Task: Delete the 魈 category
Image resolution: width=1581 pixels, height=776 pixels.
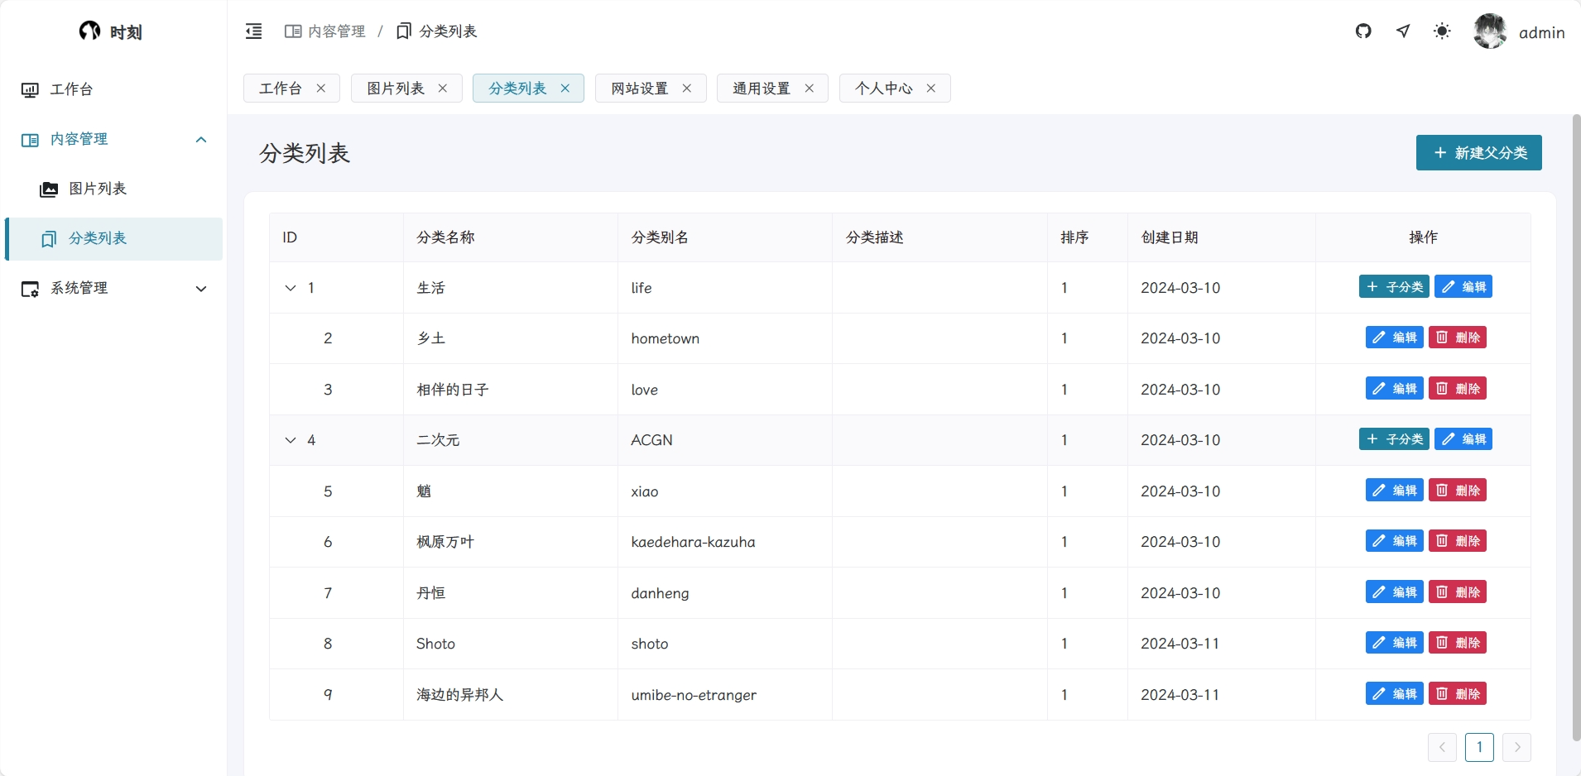Action: (1458, 491)
